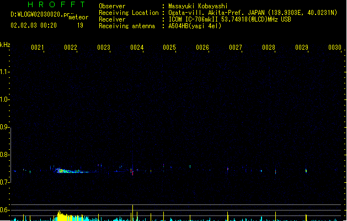Click the 1.0 kHz axis label
This screenshot has height=221, width=347.
pyautogui.click(x=4, y=99)
